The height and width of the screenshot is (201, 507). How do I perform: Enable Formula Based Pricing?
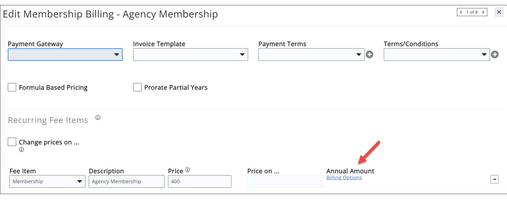pyautogui.click(x=12, y=87)
